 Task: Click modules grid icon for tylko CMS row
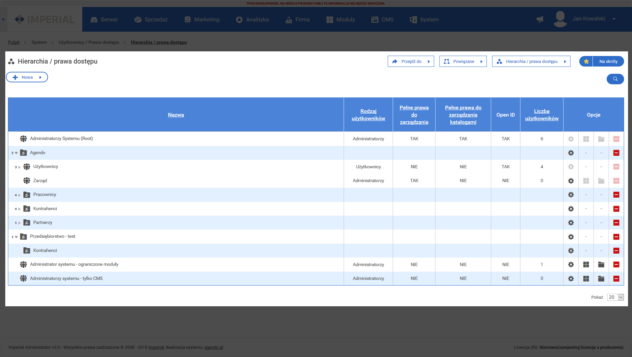click(586, 279)
